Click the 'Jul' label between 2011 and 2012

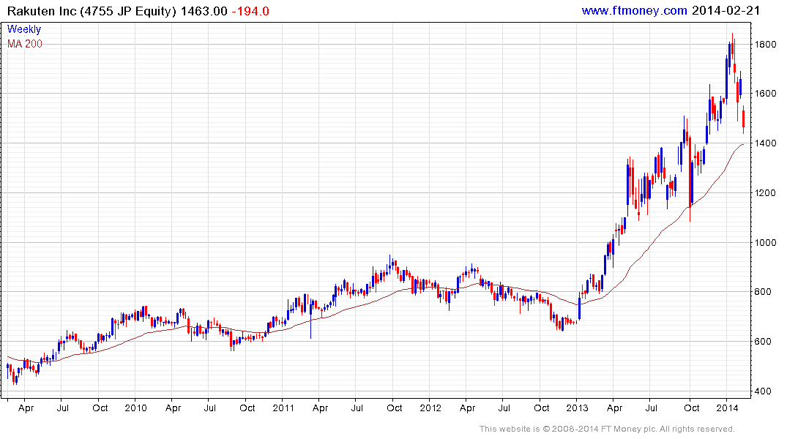click(357, 408)
